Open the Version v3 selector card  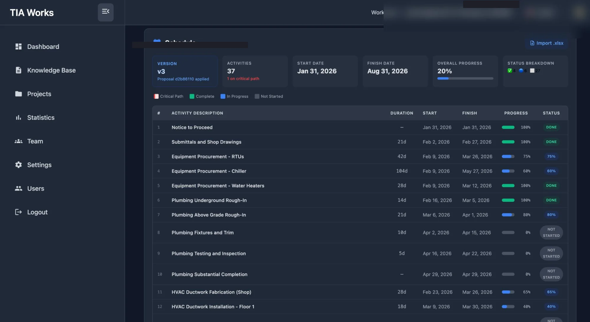tap(185, 71)
